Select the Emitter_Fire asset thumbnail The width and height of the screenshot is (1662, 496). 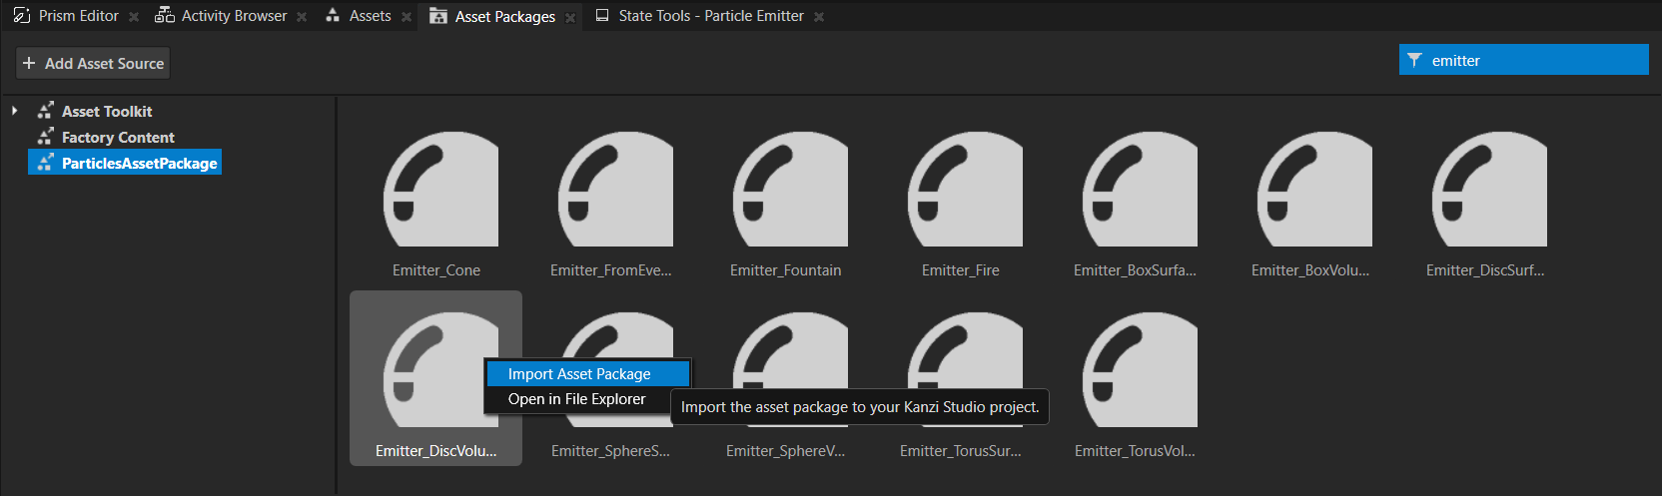click(x=965, y=189)
